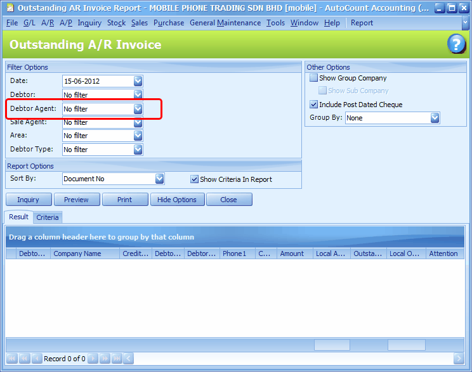Go to previous record arrow

(37, 359)
